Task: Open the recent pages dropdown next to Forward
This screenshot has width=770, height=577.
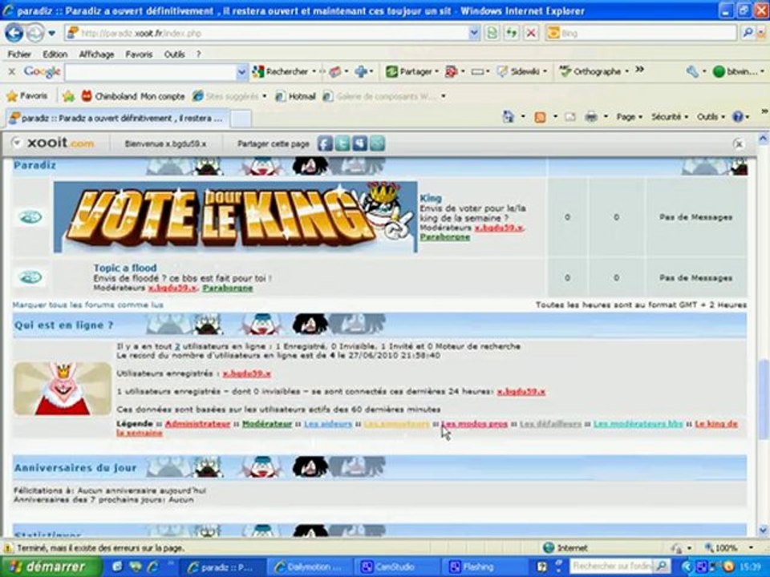Action: [x=51, y=34]
